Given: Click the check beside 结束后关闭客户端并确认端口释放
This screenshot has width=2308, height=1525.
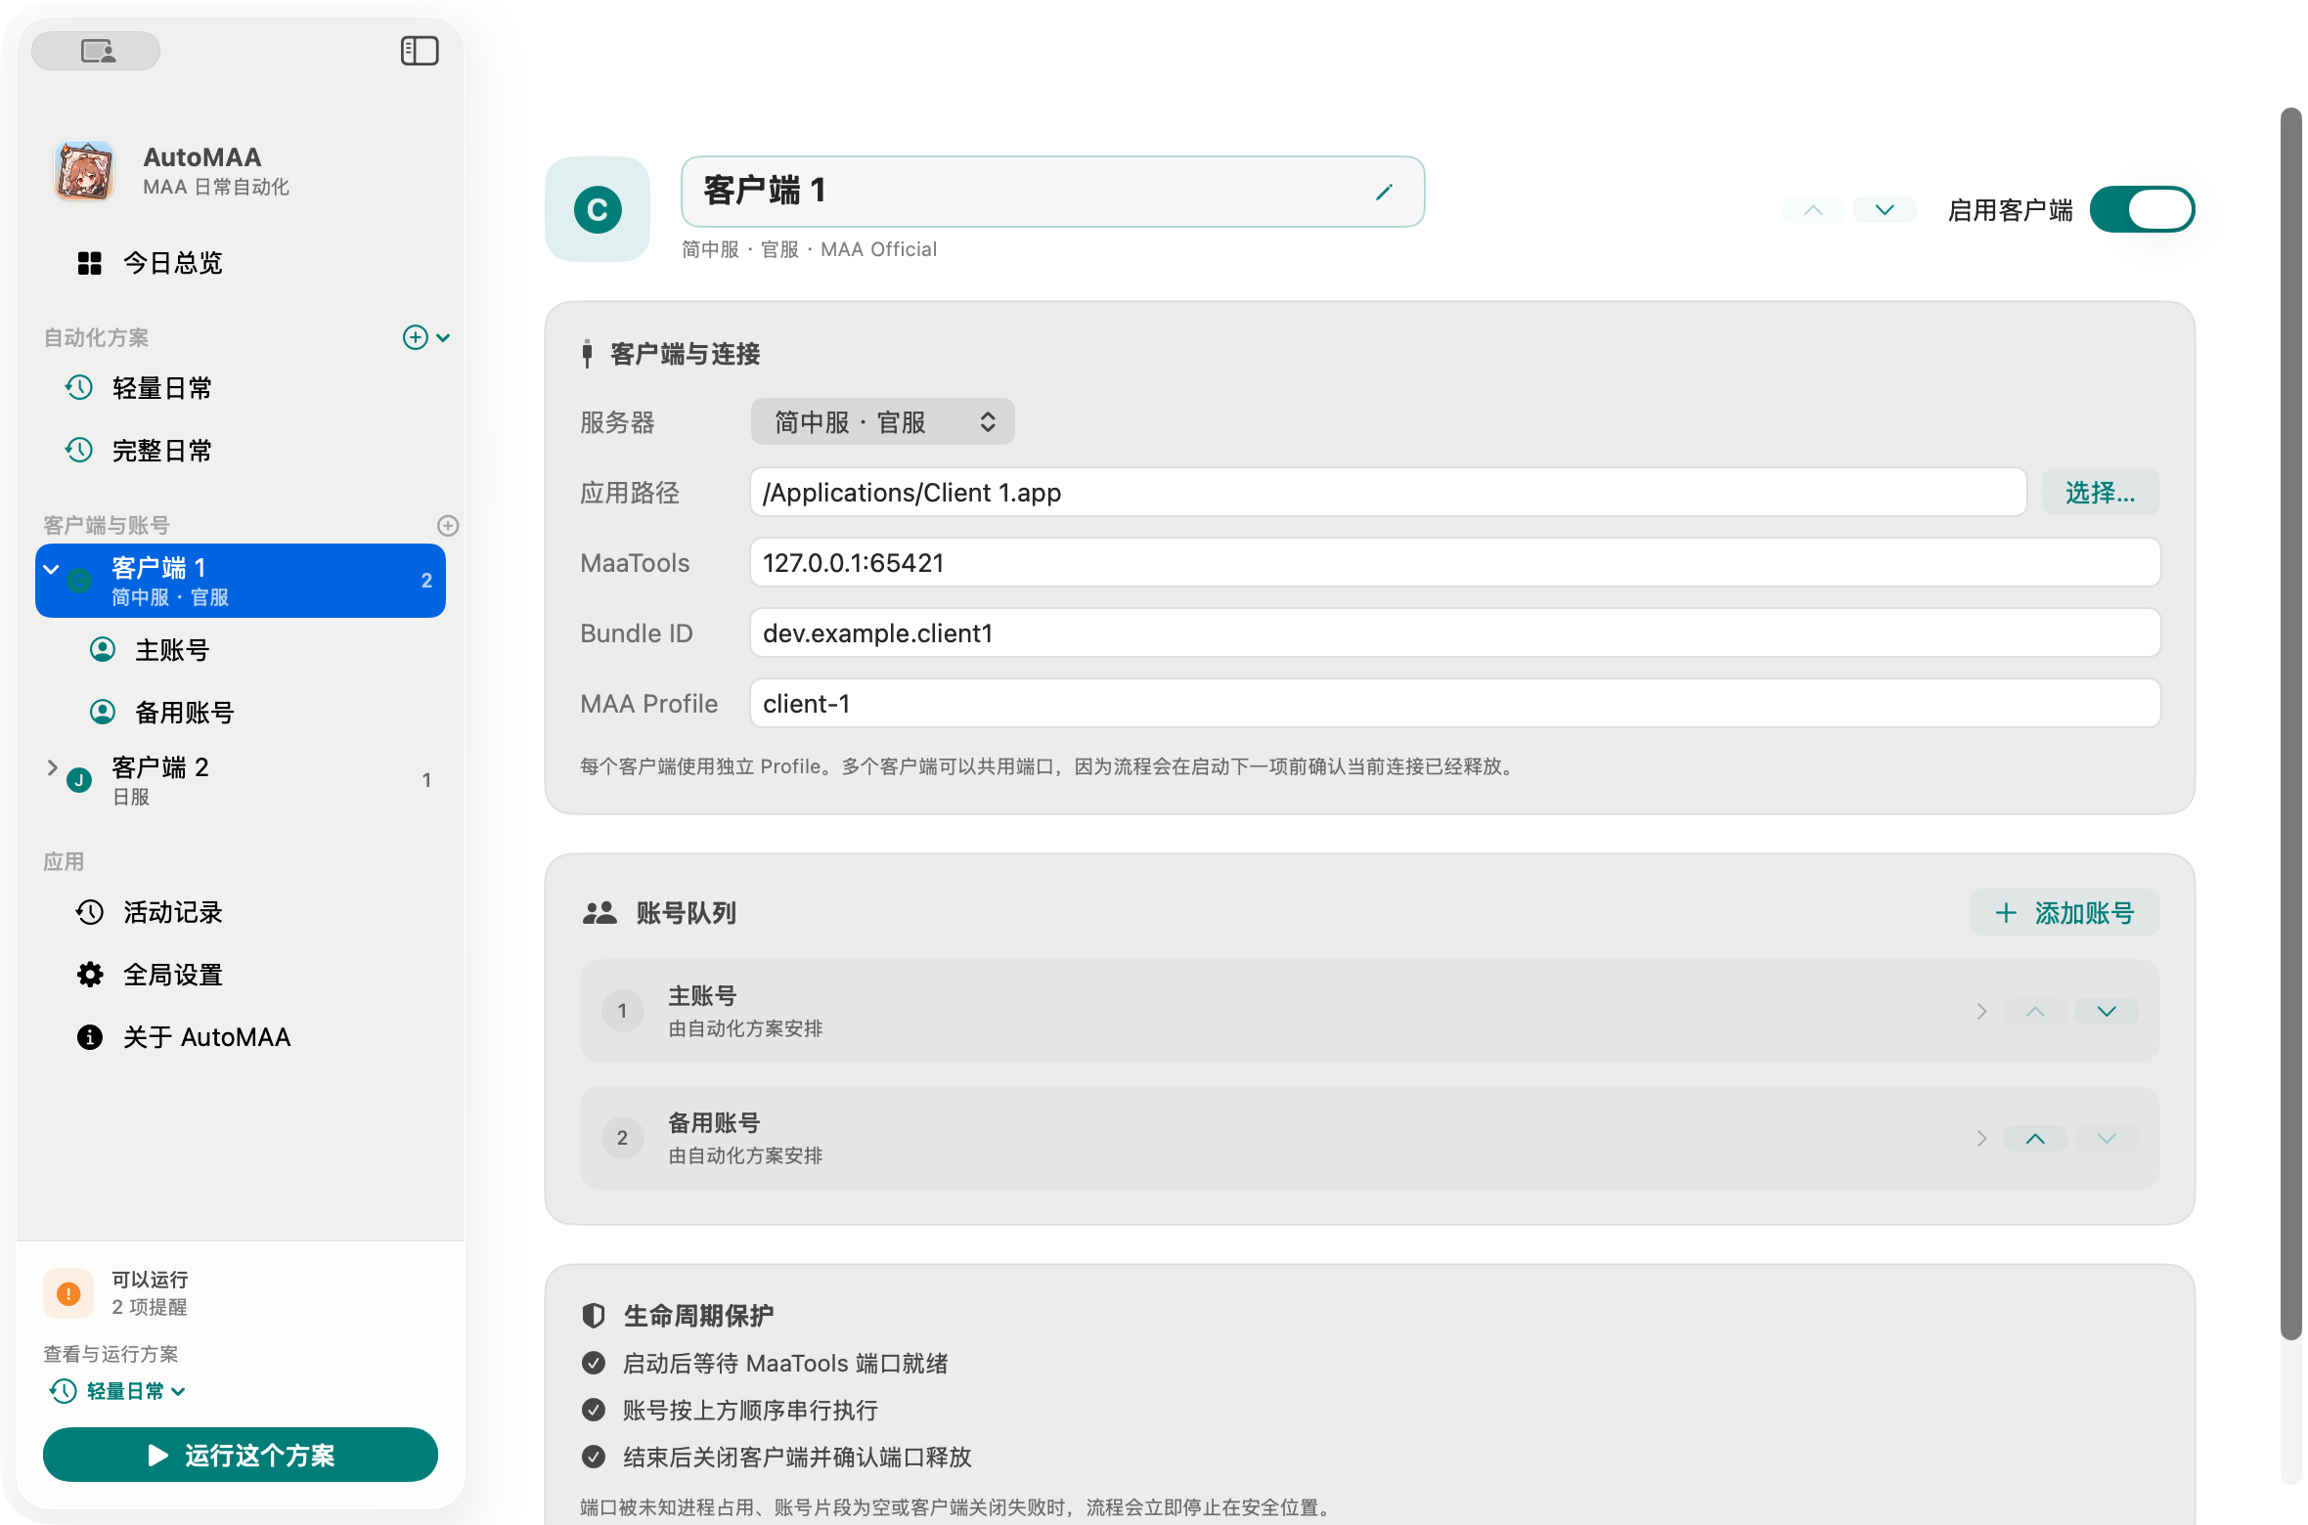Looking at the screenshot, I should (x=593, y=1457).
